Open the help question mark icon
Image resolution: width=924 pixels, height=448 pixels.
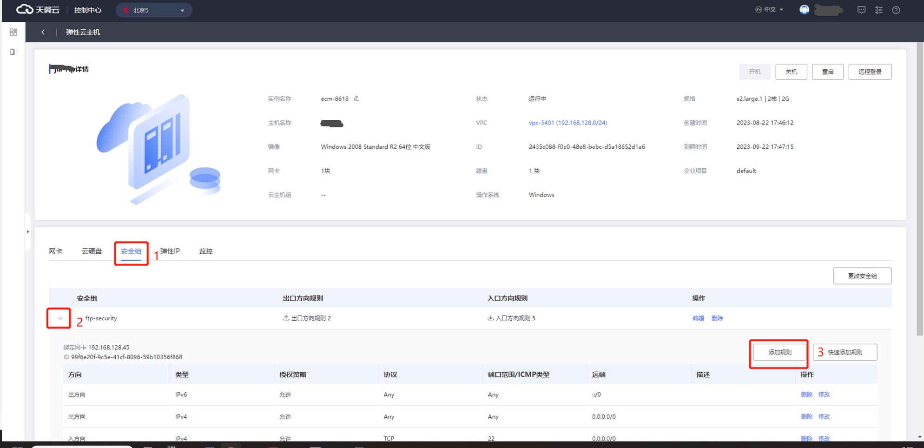click(896, 10)
